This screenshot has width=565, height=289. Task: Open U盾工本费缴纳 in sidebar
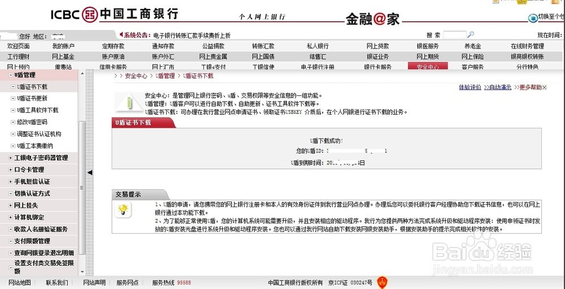(x=35, y=146)
